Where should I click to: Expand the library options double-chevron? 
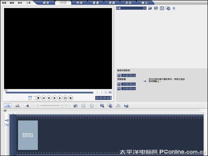[x=174, y=8]
